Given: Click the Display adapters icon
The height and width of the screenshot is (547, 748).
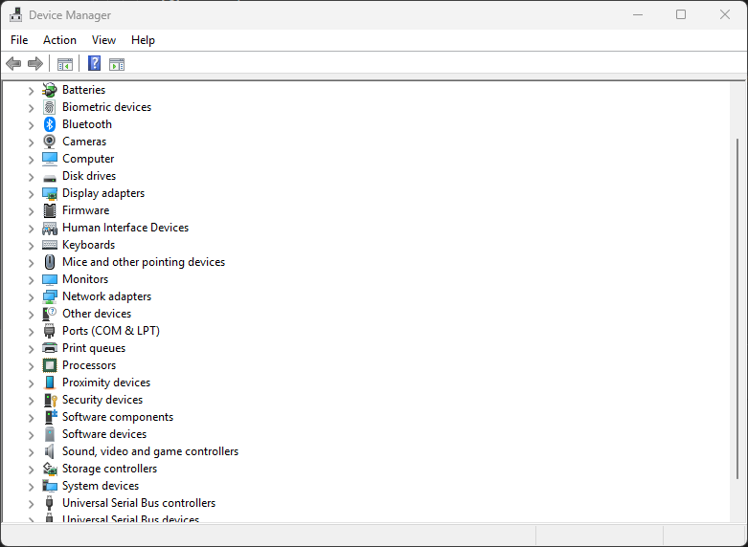Looking at the screenshot, I should click(x=50, y=193).
